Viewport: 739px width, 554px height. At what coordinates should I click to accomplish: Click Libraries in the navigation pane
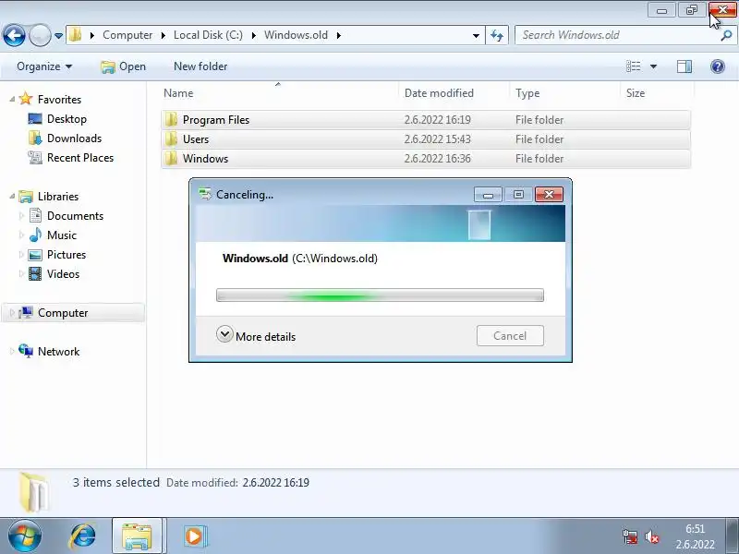[x=58, y=197]
